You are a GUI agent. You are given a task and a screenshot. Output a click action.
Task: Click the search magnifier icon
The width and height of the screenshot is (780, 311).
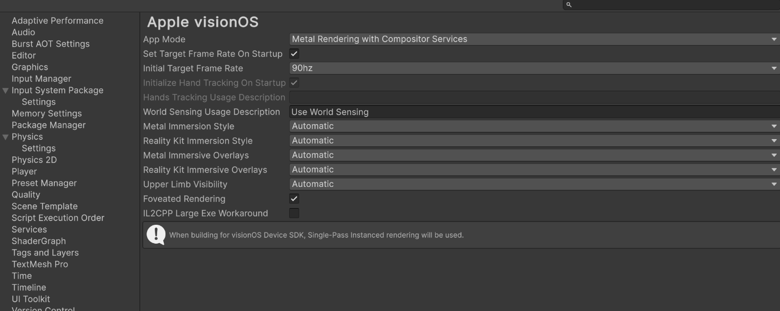tap(569, 4)
